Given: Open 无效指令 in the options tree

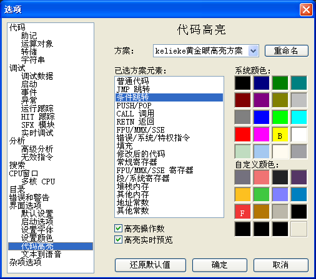Looking at the screenshot, I should tap(37, 157).
